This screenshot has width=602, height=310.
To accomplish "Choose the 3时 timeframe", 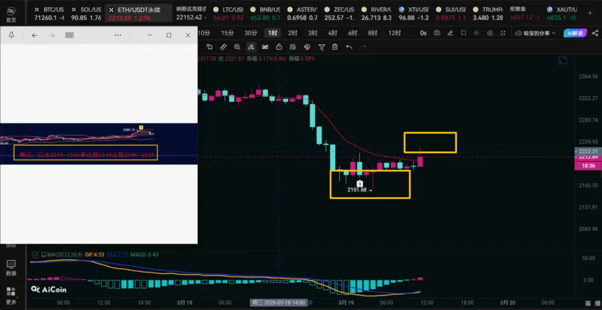I will click(x=313, y=33).
